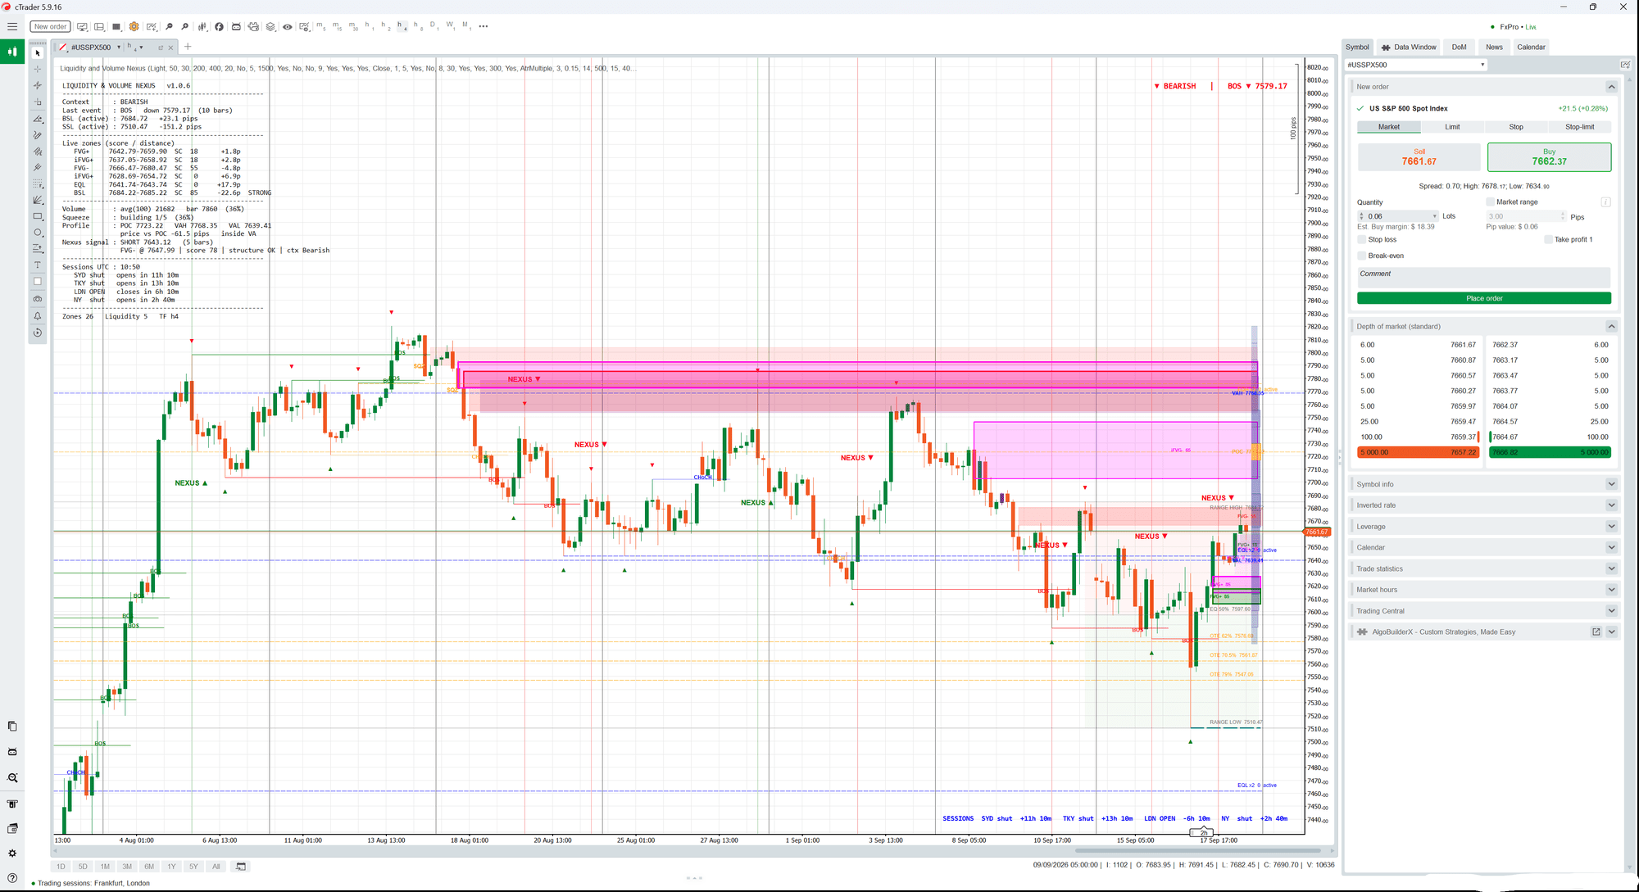The image size is (1639, 892).
Task: Click the New order toolbar button
Action: 50,26
